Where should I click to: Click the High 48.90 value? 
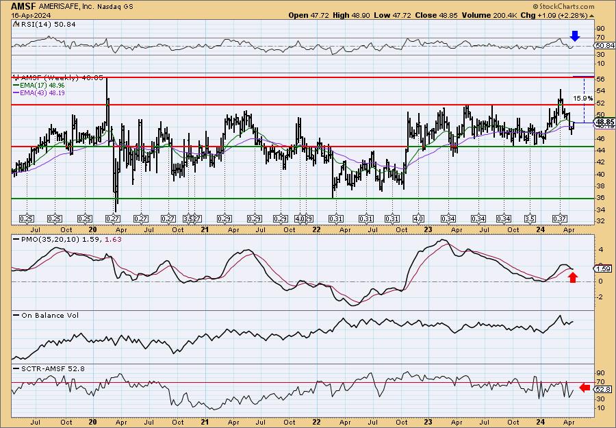click(351, 15)
